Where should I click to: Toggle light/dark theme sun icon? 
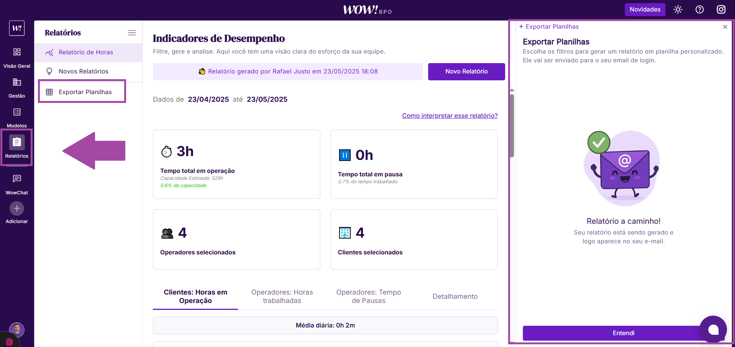pyautogui.click(x=678, y=10)
